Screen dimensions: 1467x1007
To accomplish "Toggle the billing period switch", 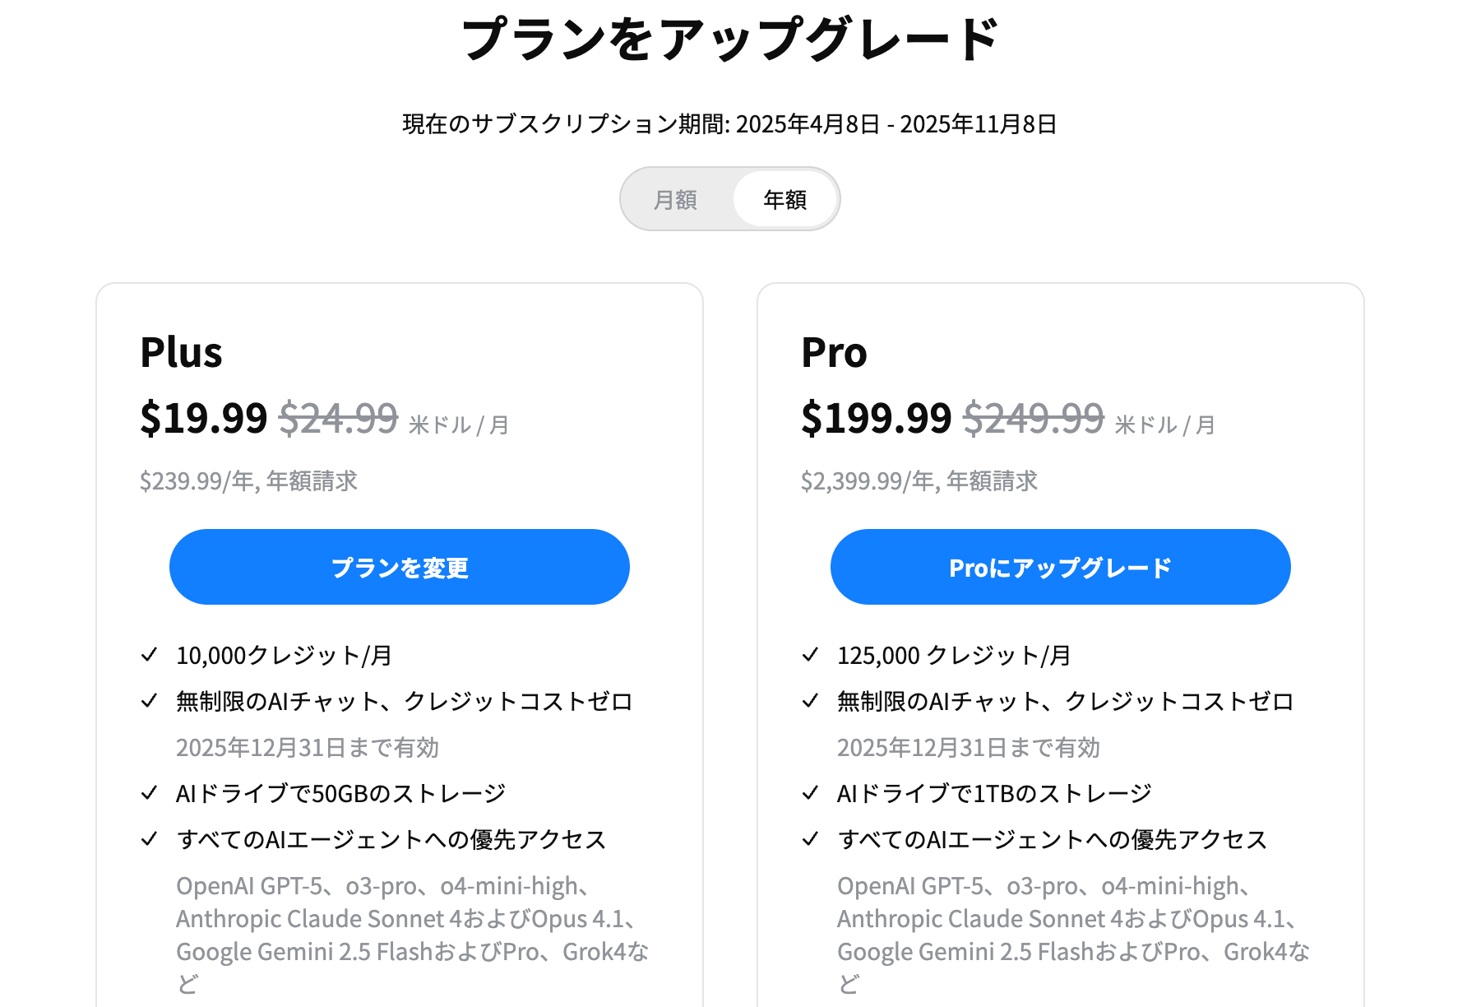I will pyautogui.click(x=730, y=198).
